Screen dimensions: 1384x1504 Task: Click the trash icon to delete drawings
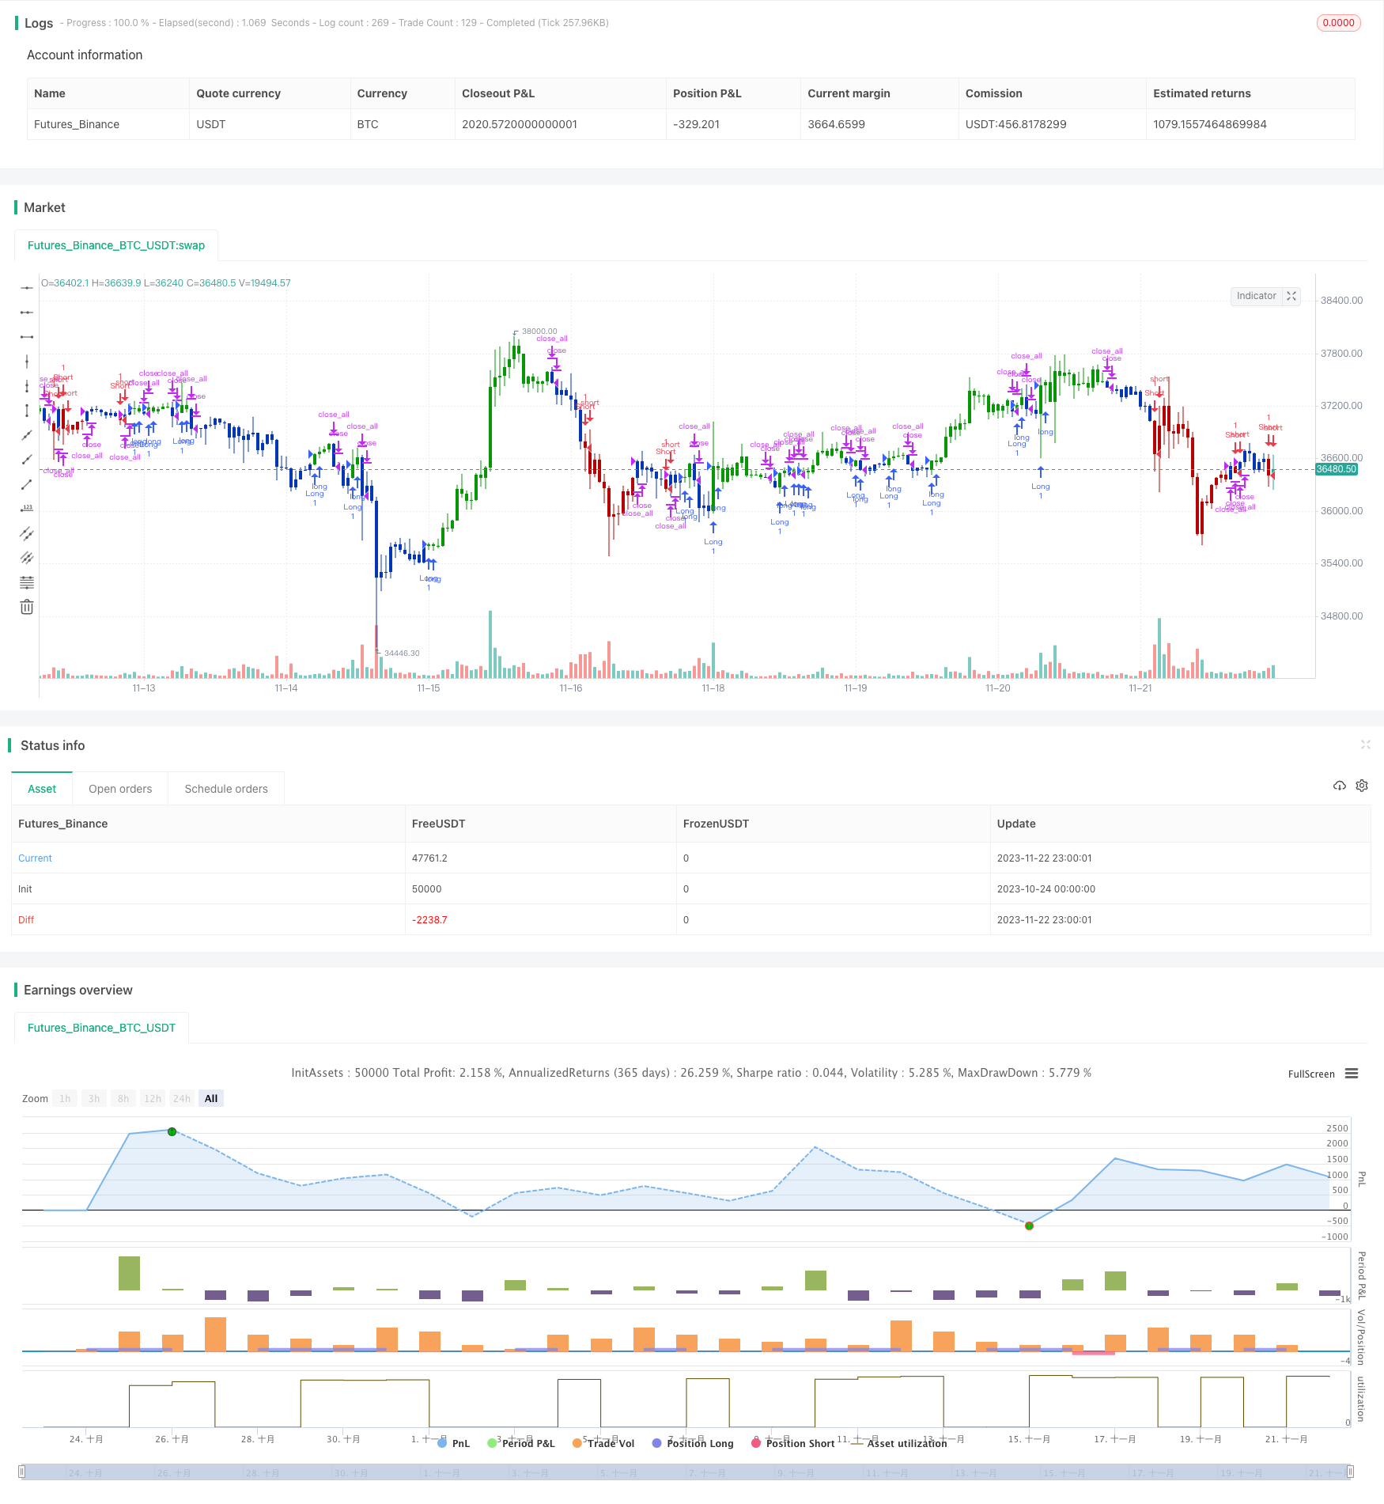tap(27, 607)
